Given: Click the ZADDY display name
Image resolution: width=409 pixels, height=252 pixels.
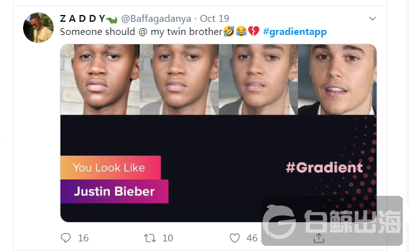Looking at the screenshot, I should 82,19.
